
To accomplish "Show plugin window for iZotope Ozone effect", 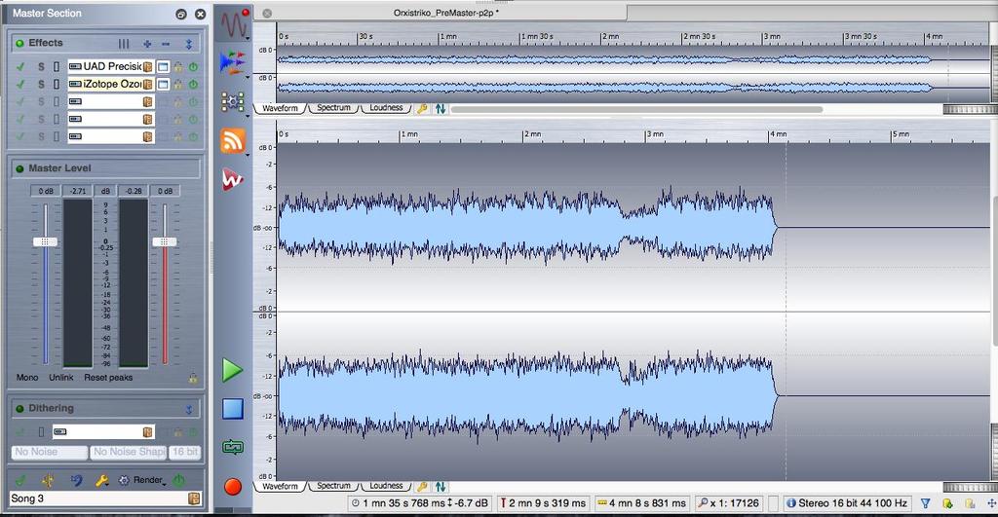I will click(164, 84).
